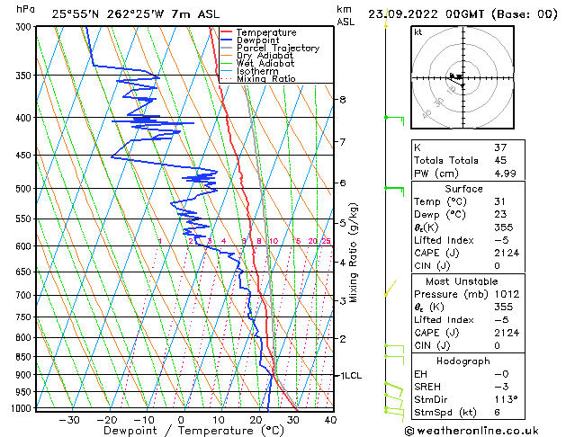Click the 'km ASL' altitude axis label
Screen dimensions: 566x437
(x=346, y=15)
